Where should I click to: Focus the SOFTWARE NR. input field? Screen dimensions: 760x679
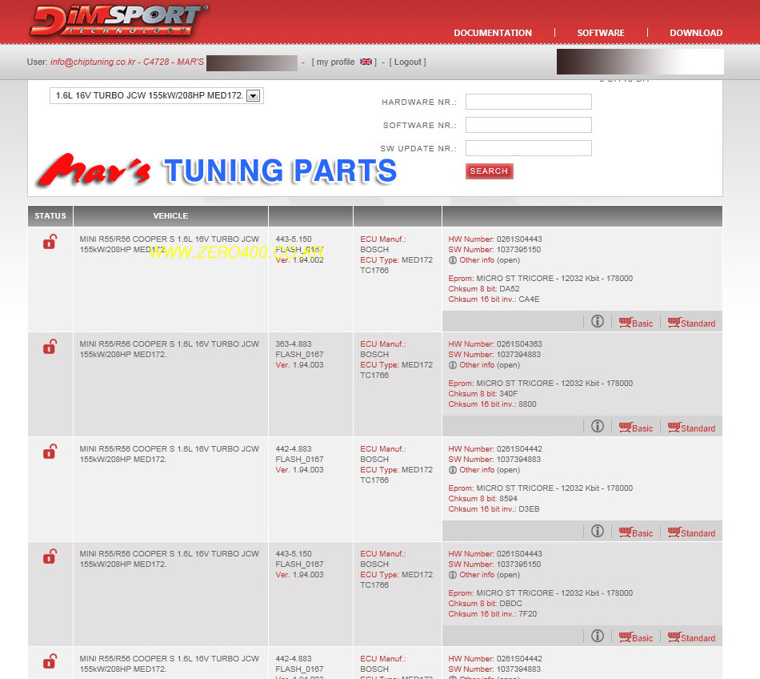coord(528,125)
